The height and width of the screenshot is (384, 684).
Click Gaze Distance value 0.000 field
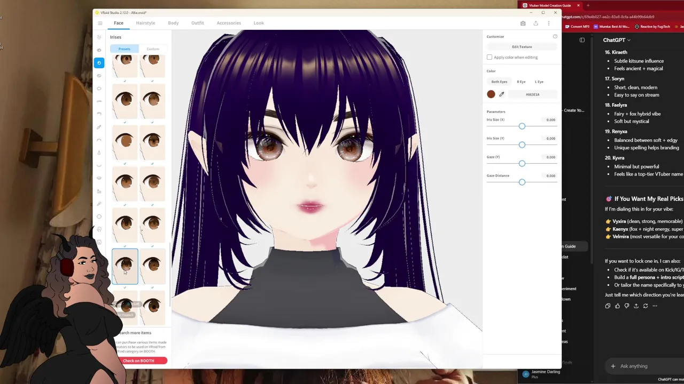pyautogui.click(x=550, y=176)
